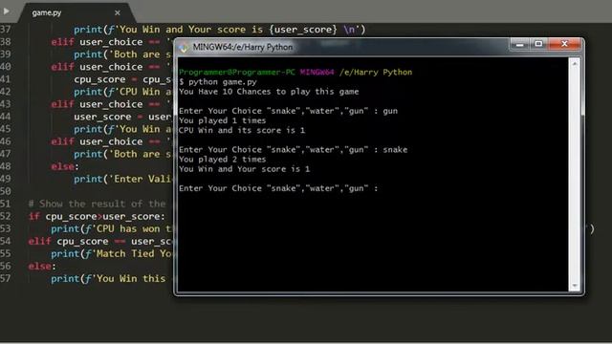Click the print statement on line 57
612x344 pixels.
click(x=108, y=278)
